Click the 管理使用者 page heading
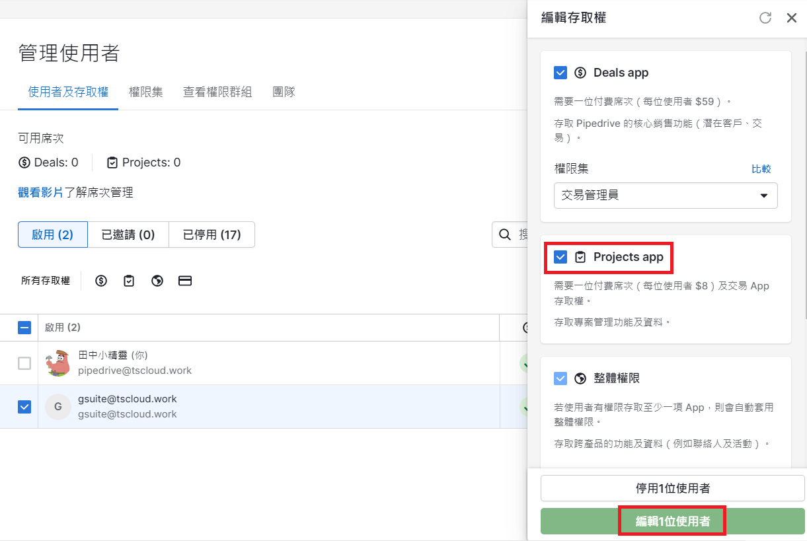This screenshot has width=807, height=541. tap(69, 53)
